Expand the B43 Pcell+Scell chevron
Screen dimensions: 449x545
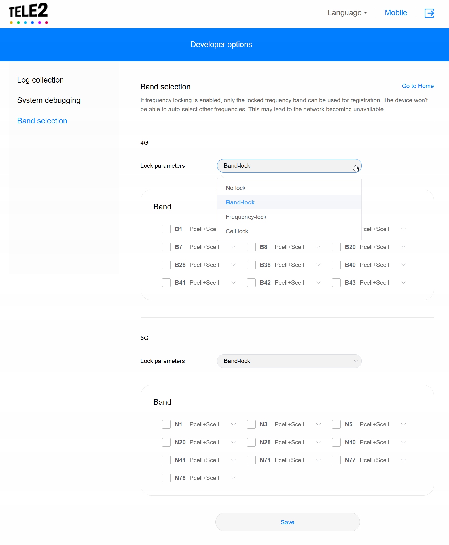[403, 283]
